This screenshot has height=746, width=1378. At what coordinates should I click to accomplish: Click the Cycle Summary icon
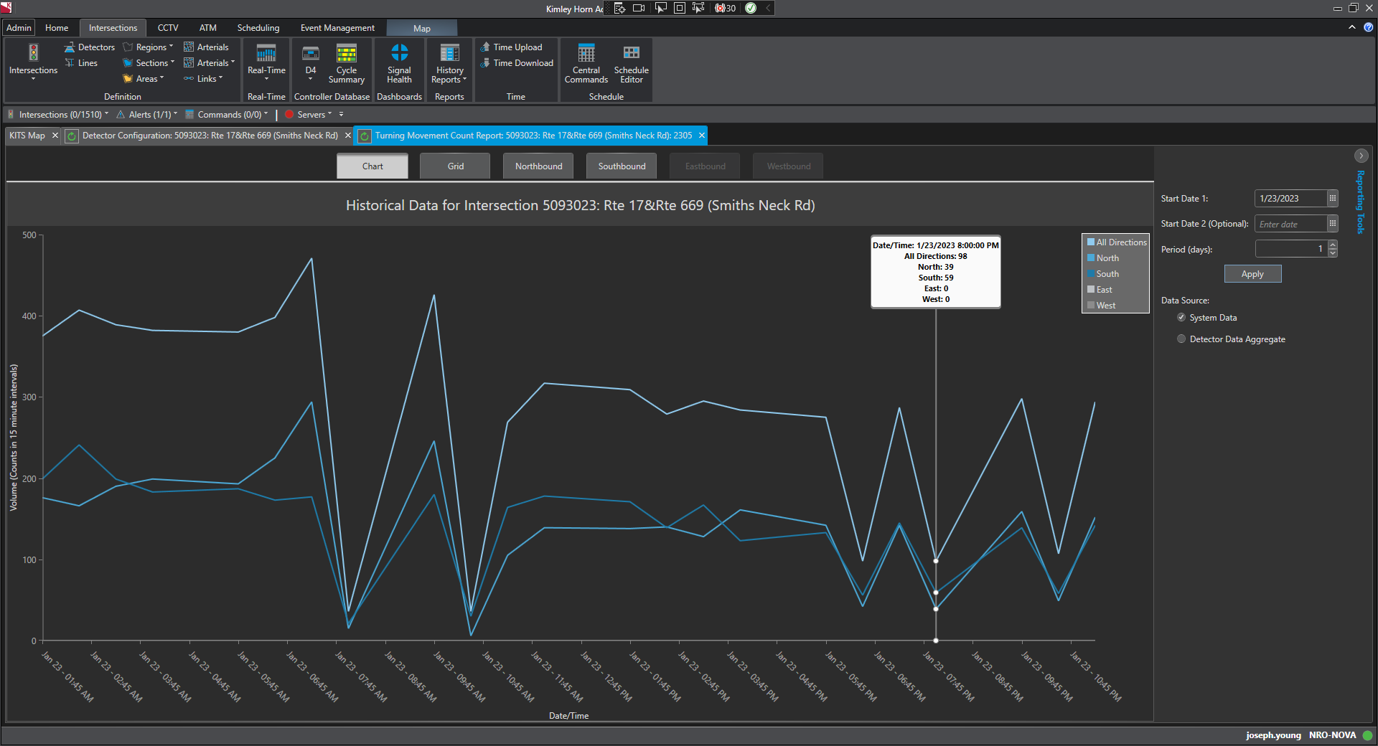click(347, 53)
